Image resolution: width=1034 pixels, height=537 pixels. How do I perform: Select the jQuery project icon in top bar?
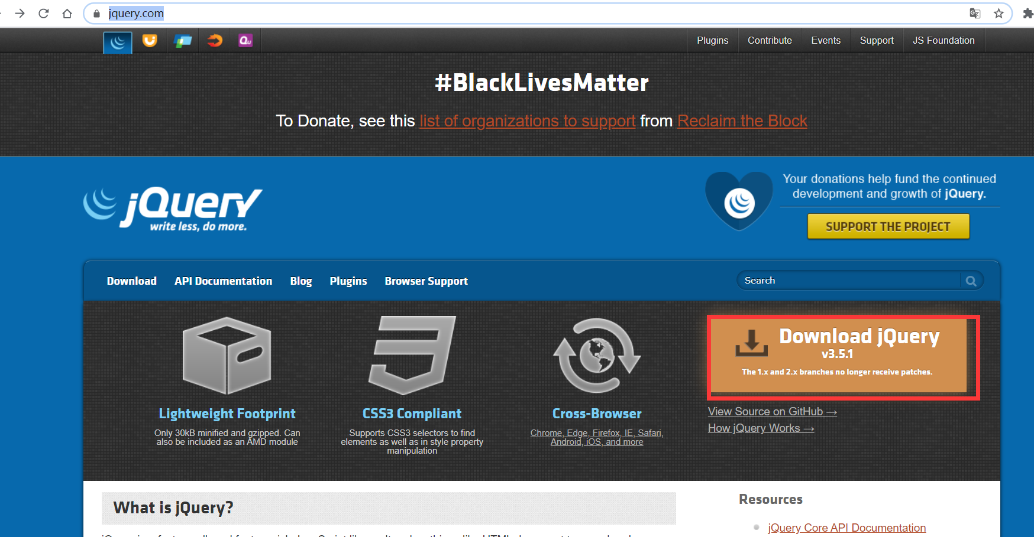118,42
